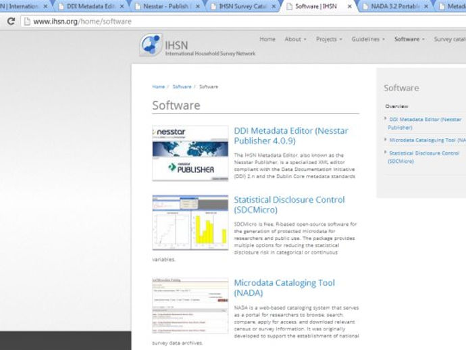Expand the Software dropdown menu
The image size is (466, 350).
pos(409,39)
